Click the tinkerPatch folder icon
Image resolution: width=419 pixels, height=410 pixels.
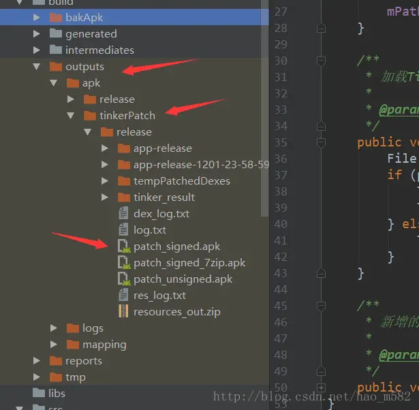(x=90, y=116)
